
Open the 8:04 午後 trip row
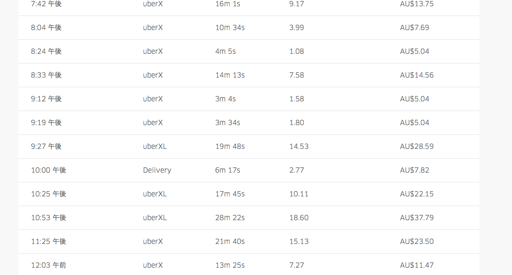249,28
